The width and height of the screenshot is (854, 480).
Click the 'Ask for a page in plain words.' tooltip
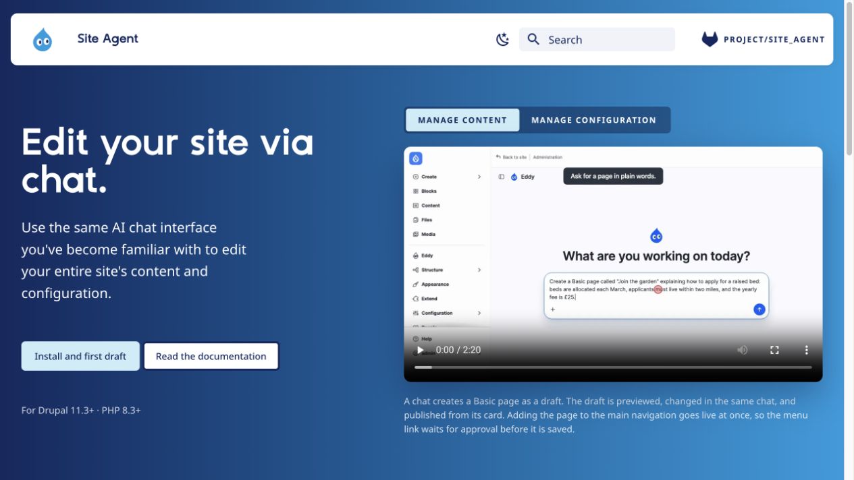tap(613, 176)
